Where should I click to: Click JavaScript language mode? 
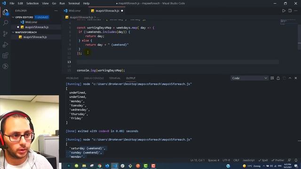[249, 160]
